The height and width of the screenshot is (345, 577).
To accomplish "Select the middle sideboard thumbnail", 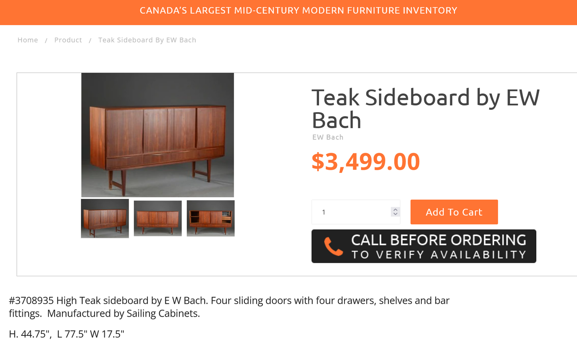I will [157, 218].
